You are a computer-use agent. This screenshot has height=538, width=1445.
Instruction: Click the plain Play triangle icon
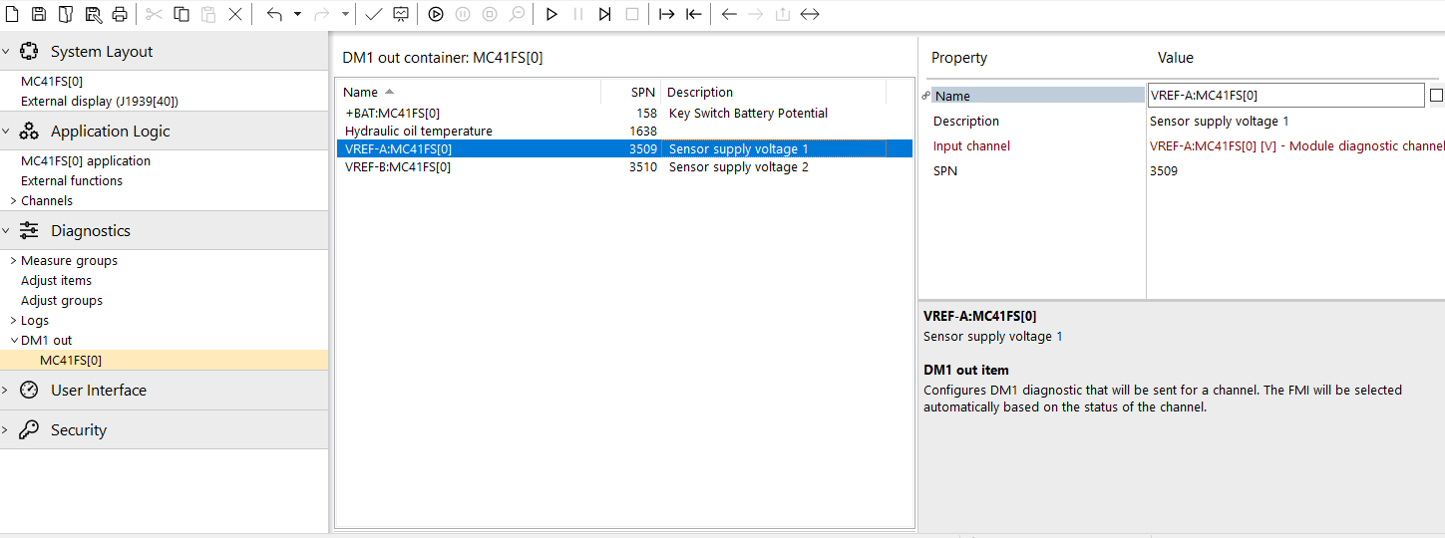click(551, 14)
